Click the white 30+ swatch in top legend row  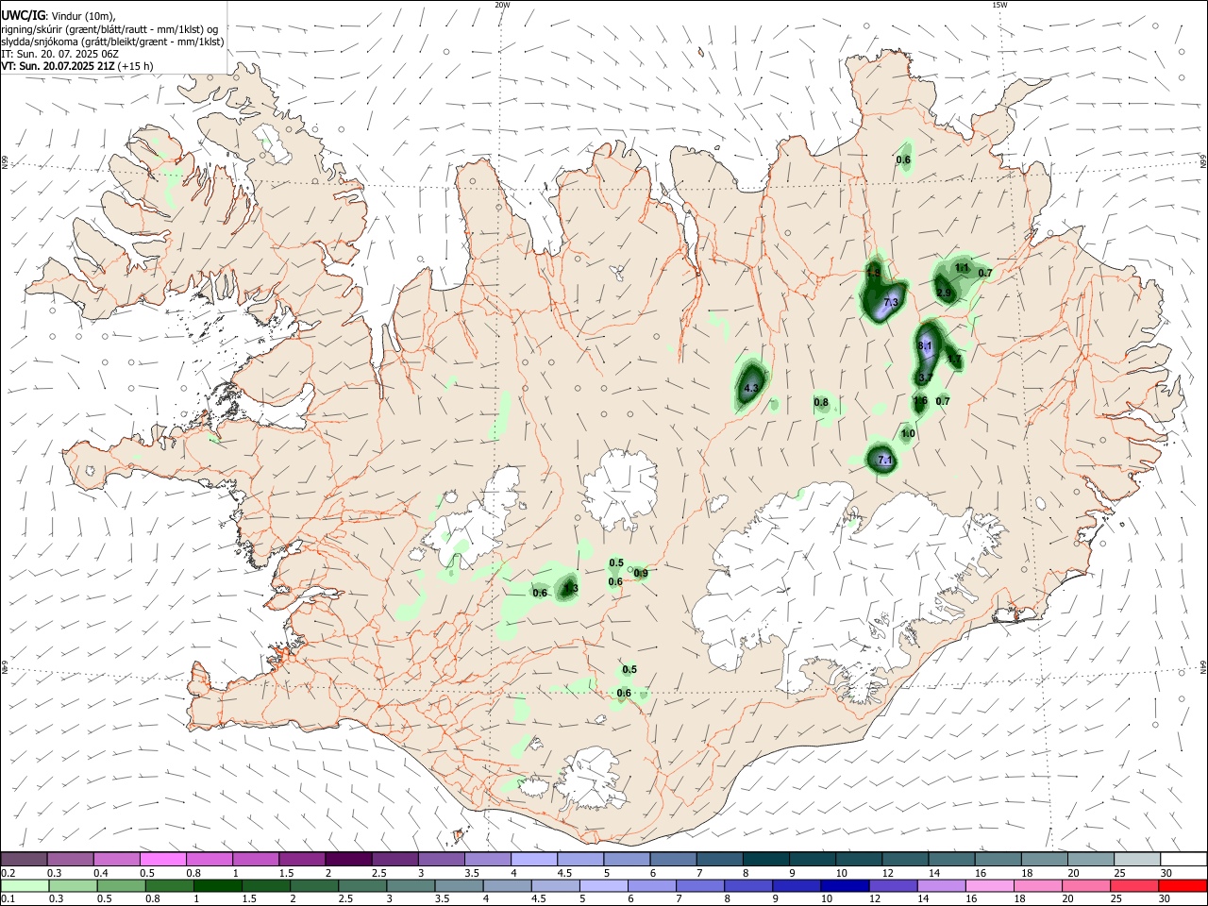coord(1183,860)
